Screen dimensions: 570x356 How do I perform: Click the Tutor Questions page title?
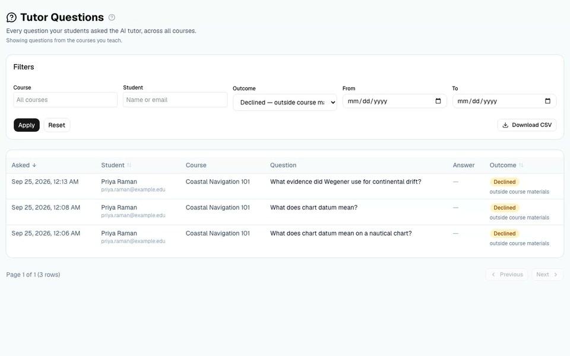62,17
